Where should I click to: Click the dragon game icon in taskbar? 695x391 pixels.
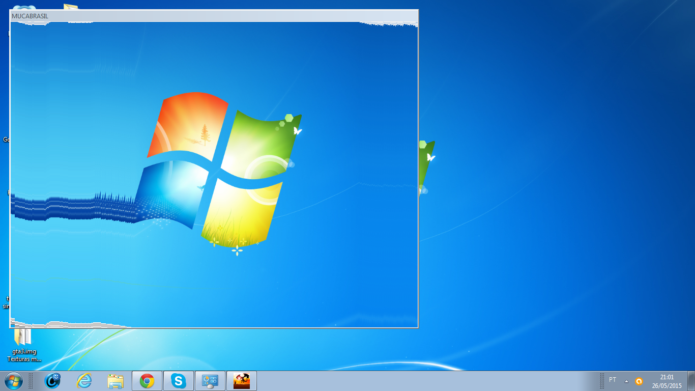241,381
